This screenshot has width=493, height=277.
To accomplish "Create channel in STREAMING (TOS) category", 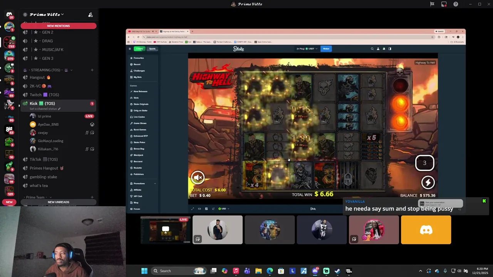I will pos(92,70).
